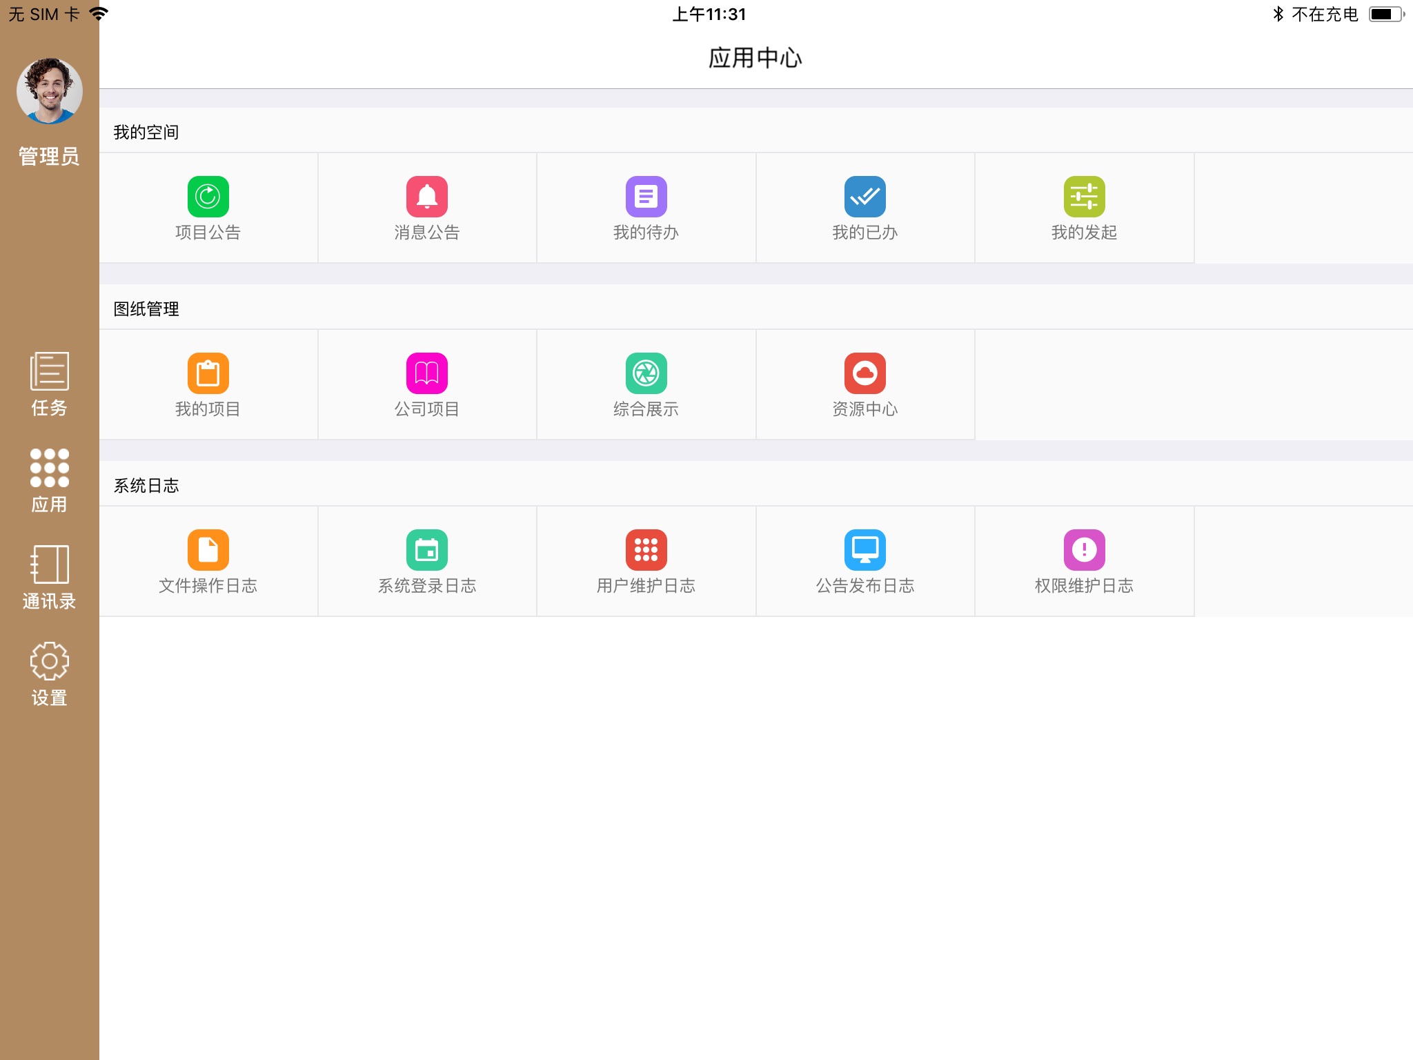Viewport: 1413px width, 1060px height.
Task: Open the 我的待办 purple list icon
Action: 646,197
